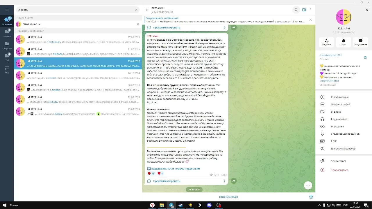Switch to the Новые folder

click(7, 33)
